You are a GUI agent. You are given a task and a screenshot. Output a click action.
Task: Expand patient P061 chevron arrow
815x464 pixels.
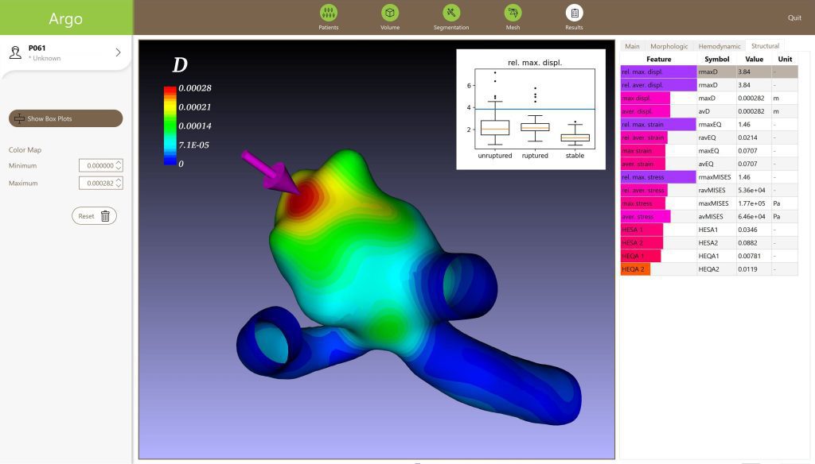[118, 52]
